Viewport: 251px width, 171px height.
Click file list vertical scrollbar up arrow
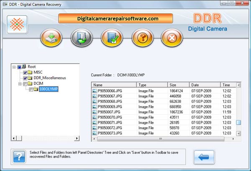[239, 85]
